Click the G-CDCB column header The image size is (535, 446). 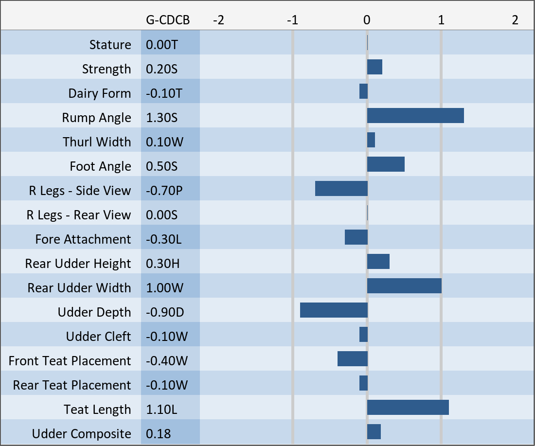(168, 20)
